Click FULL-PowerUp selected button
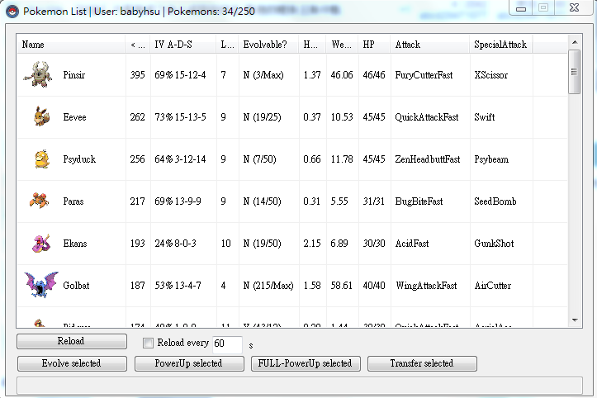Viewport: 597px width, 398px height. [306, 363]
